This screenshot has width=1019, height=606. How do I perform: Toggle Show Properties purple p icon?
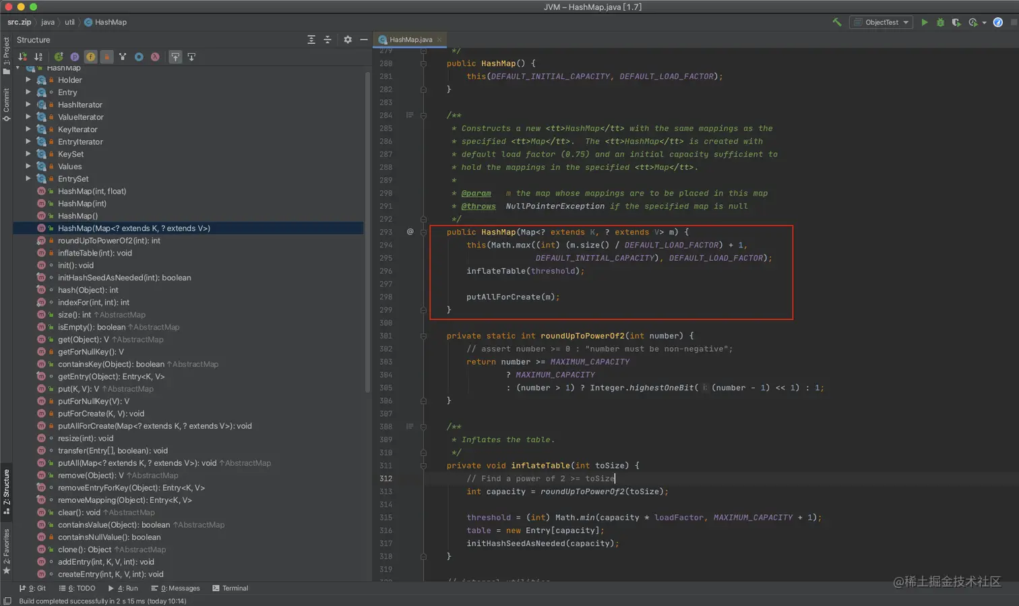click(x=75, y=57)
